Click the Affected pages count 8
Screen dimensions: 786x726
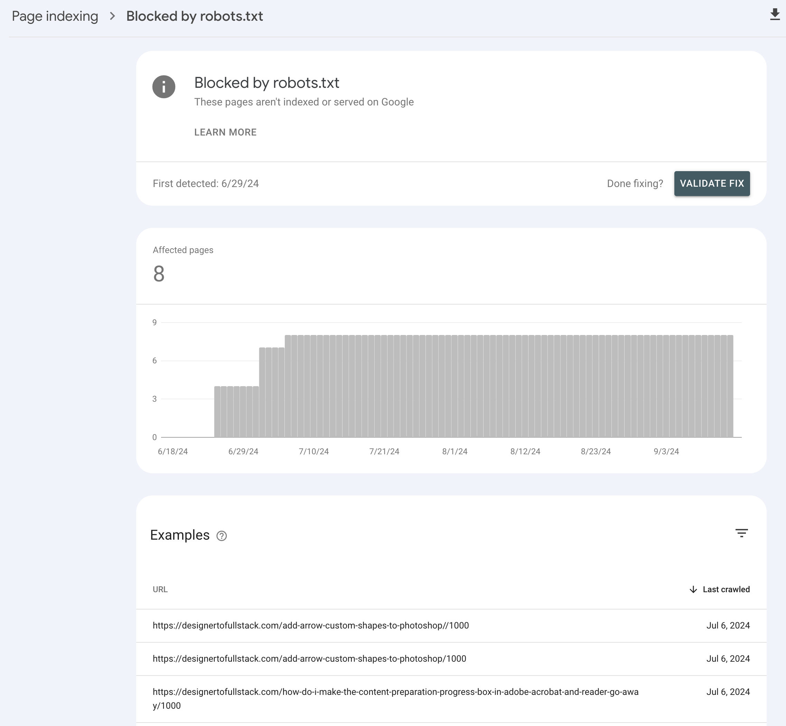click(x=159, y=274)
